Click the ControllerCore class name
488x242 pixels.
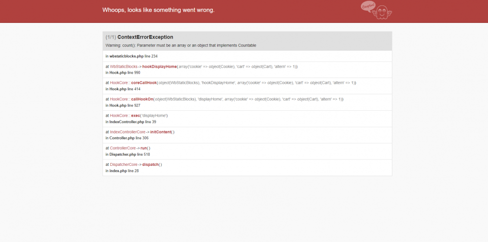click(122, 148)
